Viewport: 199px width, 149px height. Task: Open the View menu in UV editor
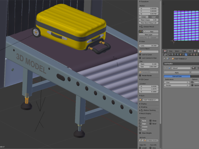pos(171,51)
